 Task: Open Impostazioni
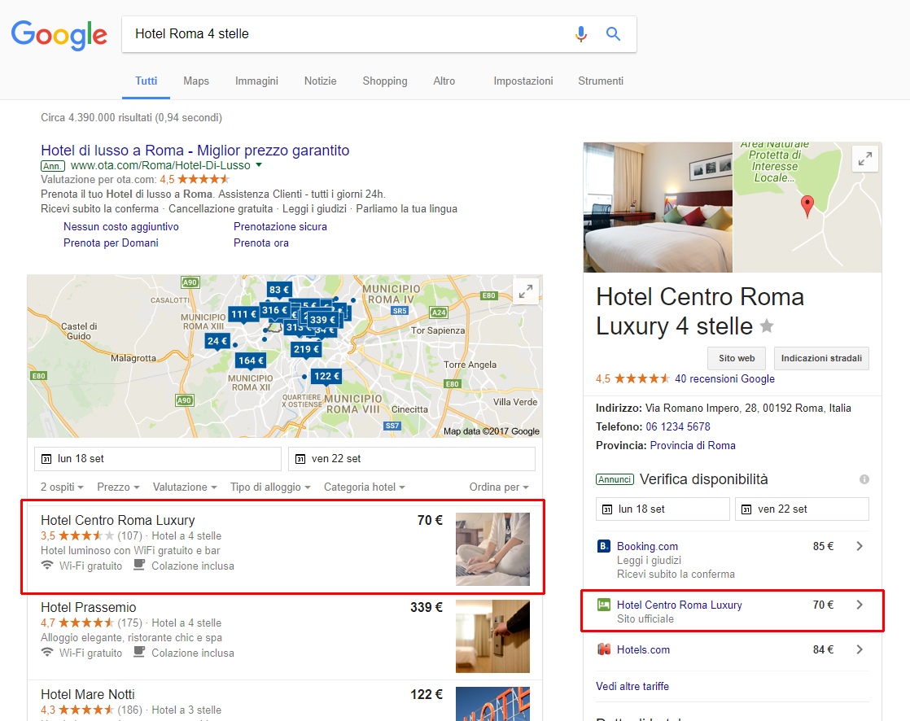523,81
